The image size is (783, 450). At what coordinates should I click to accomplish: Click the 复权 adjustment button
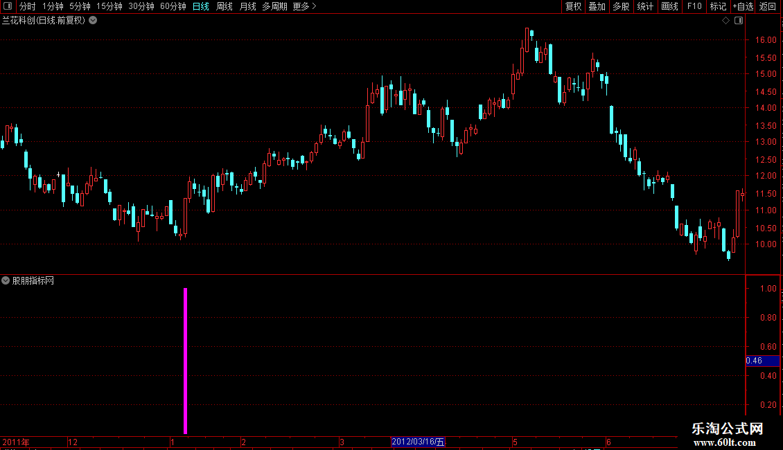coord(573,6)
